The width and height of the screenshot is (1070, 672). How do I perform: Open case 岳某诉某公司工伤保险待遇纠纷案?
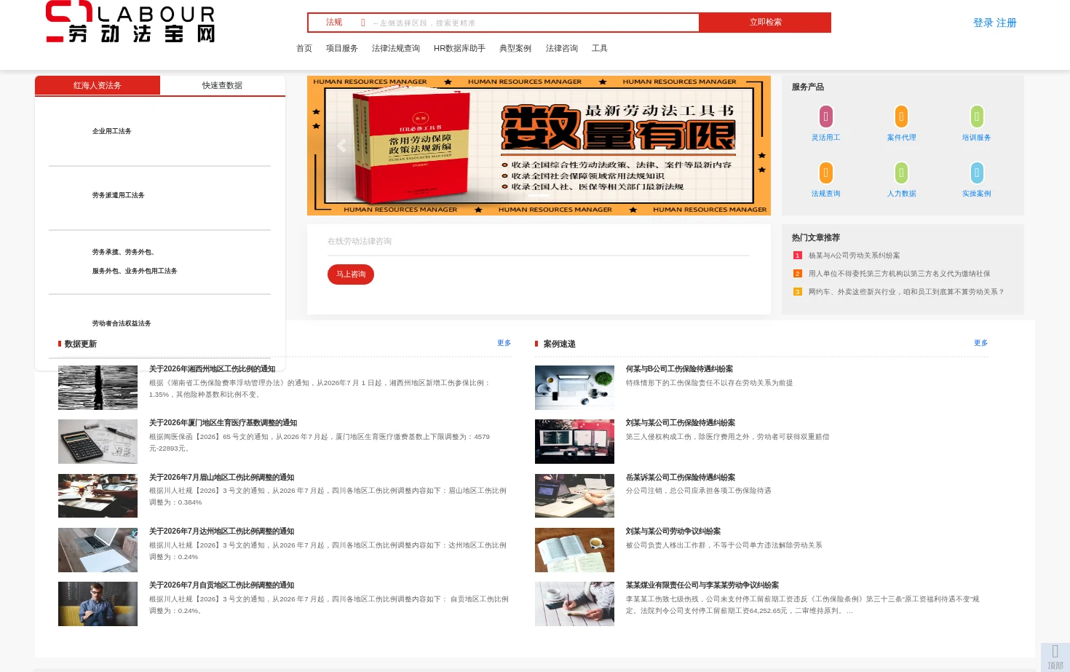pos(681,478)
